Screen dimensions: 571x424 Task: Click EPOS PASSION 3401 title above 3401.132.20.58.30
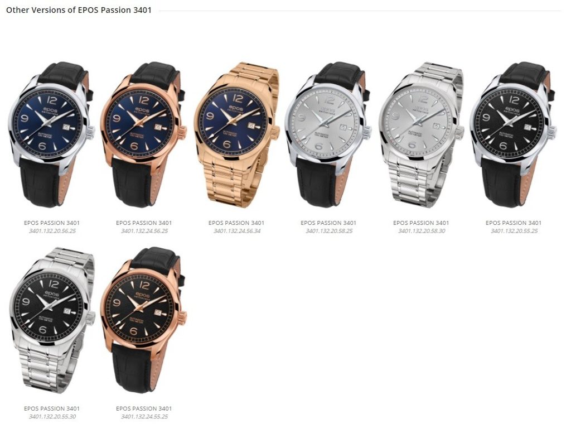421,223
